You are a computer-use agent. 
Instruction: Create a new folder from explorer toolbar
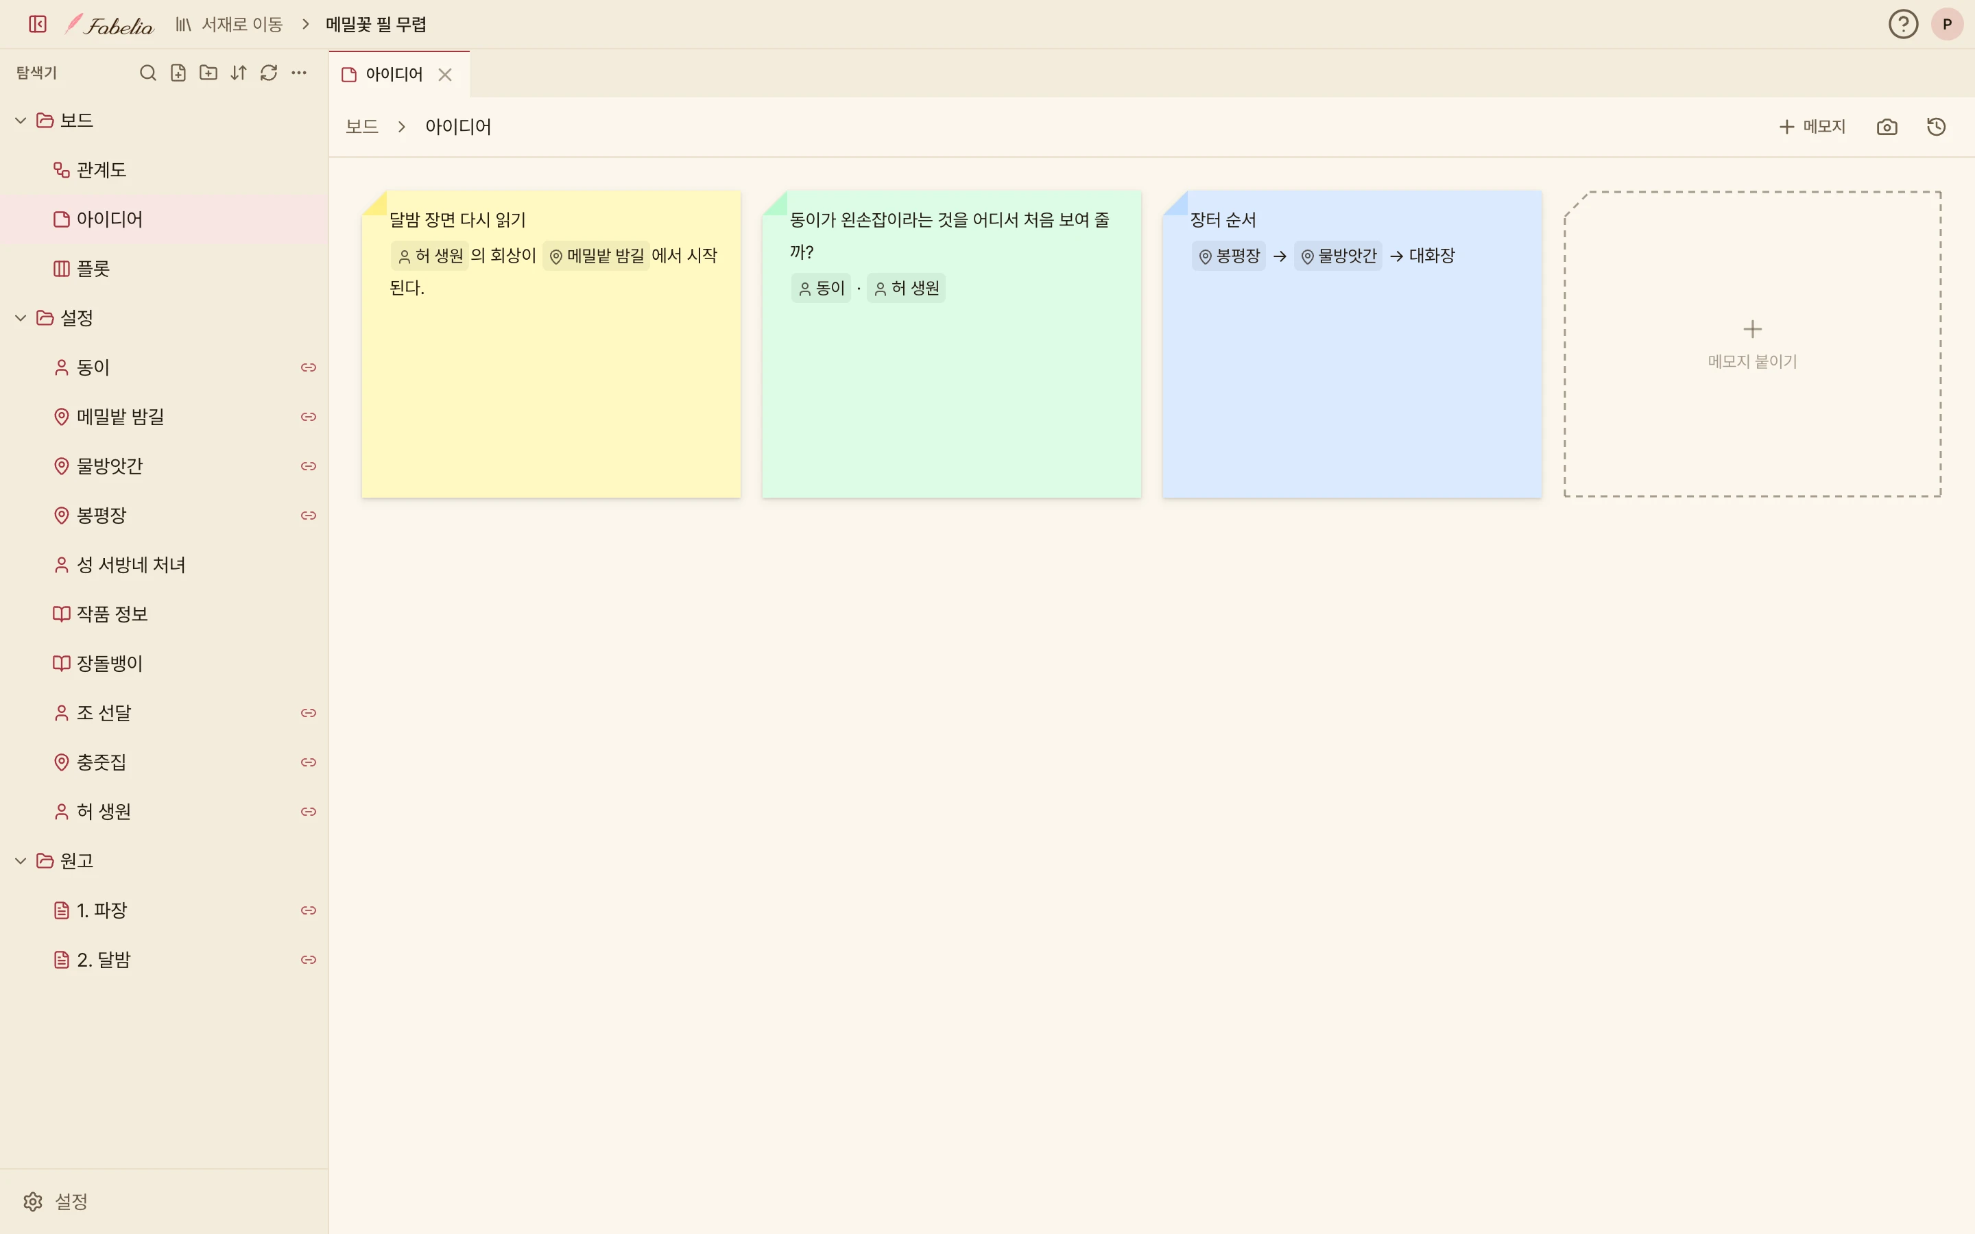pos(208,73)
